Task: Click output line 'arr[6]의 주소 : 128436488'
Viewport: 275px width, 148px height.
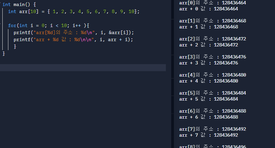Action: tap(213, 111)
